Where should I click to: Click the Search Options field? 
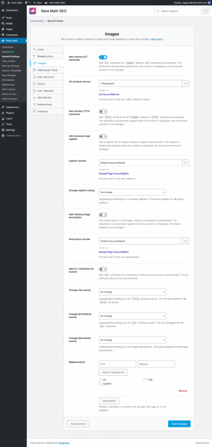(x=177, y=11)
